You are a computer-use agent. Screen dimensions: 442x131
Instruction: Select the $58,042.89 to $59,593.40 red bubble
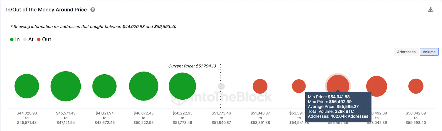[x=416, y=86]
